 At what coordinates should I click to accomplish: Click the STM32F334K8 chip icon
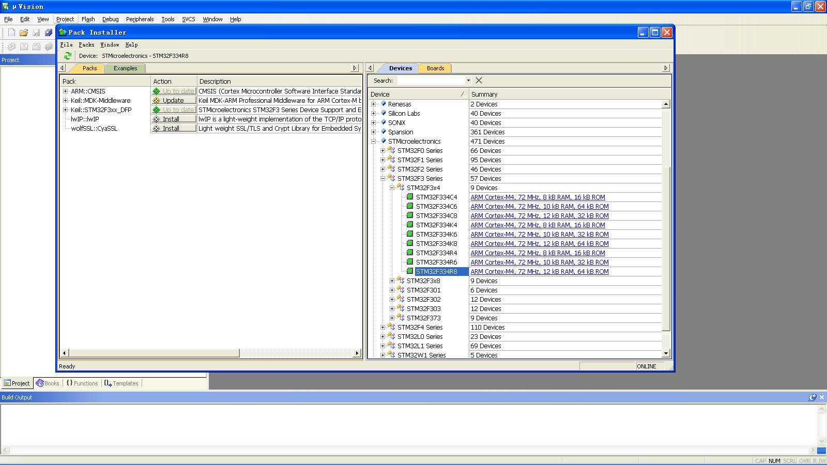[410, 243]
